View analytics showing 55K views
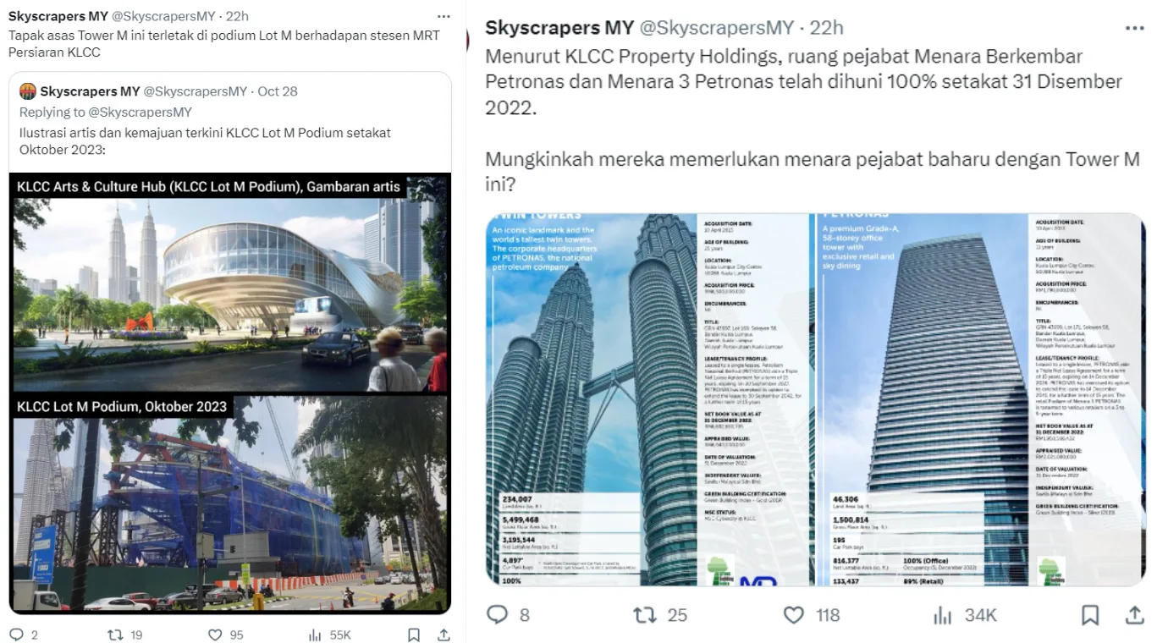Viewport: 1168px width, 643px height. (329, 635)
